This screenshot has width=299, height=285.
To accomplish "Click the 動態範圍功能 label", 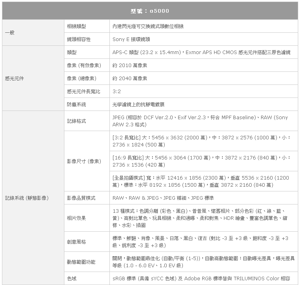I will 81,262.
